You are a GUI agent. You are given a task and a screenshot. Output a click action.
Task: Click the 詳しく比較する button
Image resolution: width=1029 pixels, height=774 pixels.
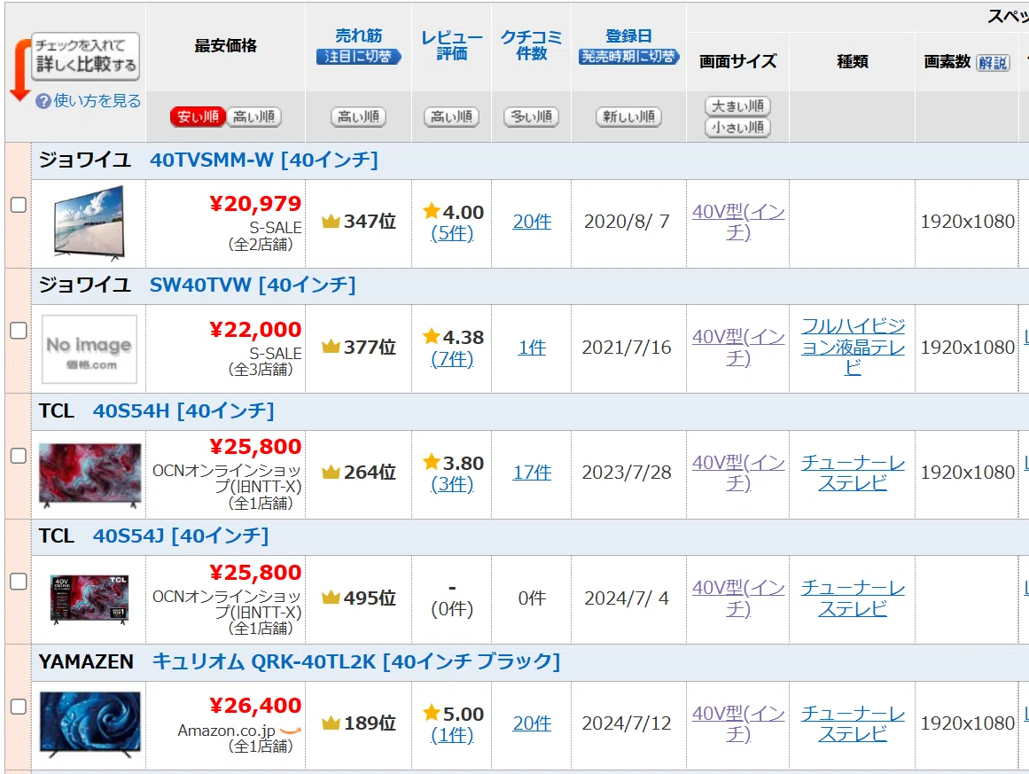pos(85,56)
